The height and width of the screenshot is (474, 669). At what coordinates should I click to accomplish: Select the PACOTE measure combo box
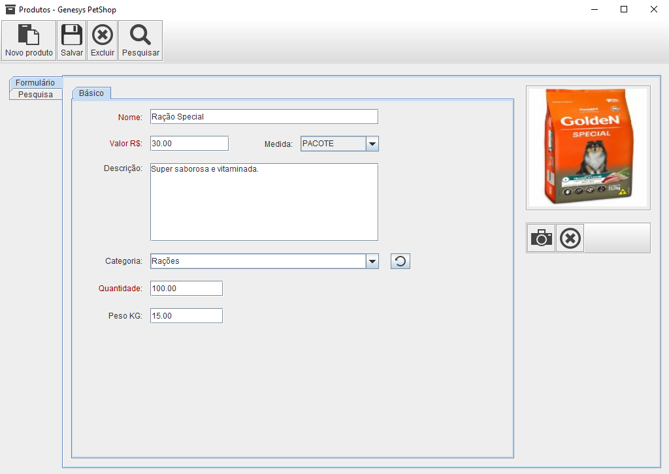point(333,144)
